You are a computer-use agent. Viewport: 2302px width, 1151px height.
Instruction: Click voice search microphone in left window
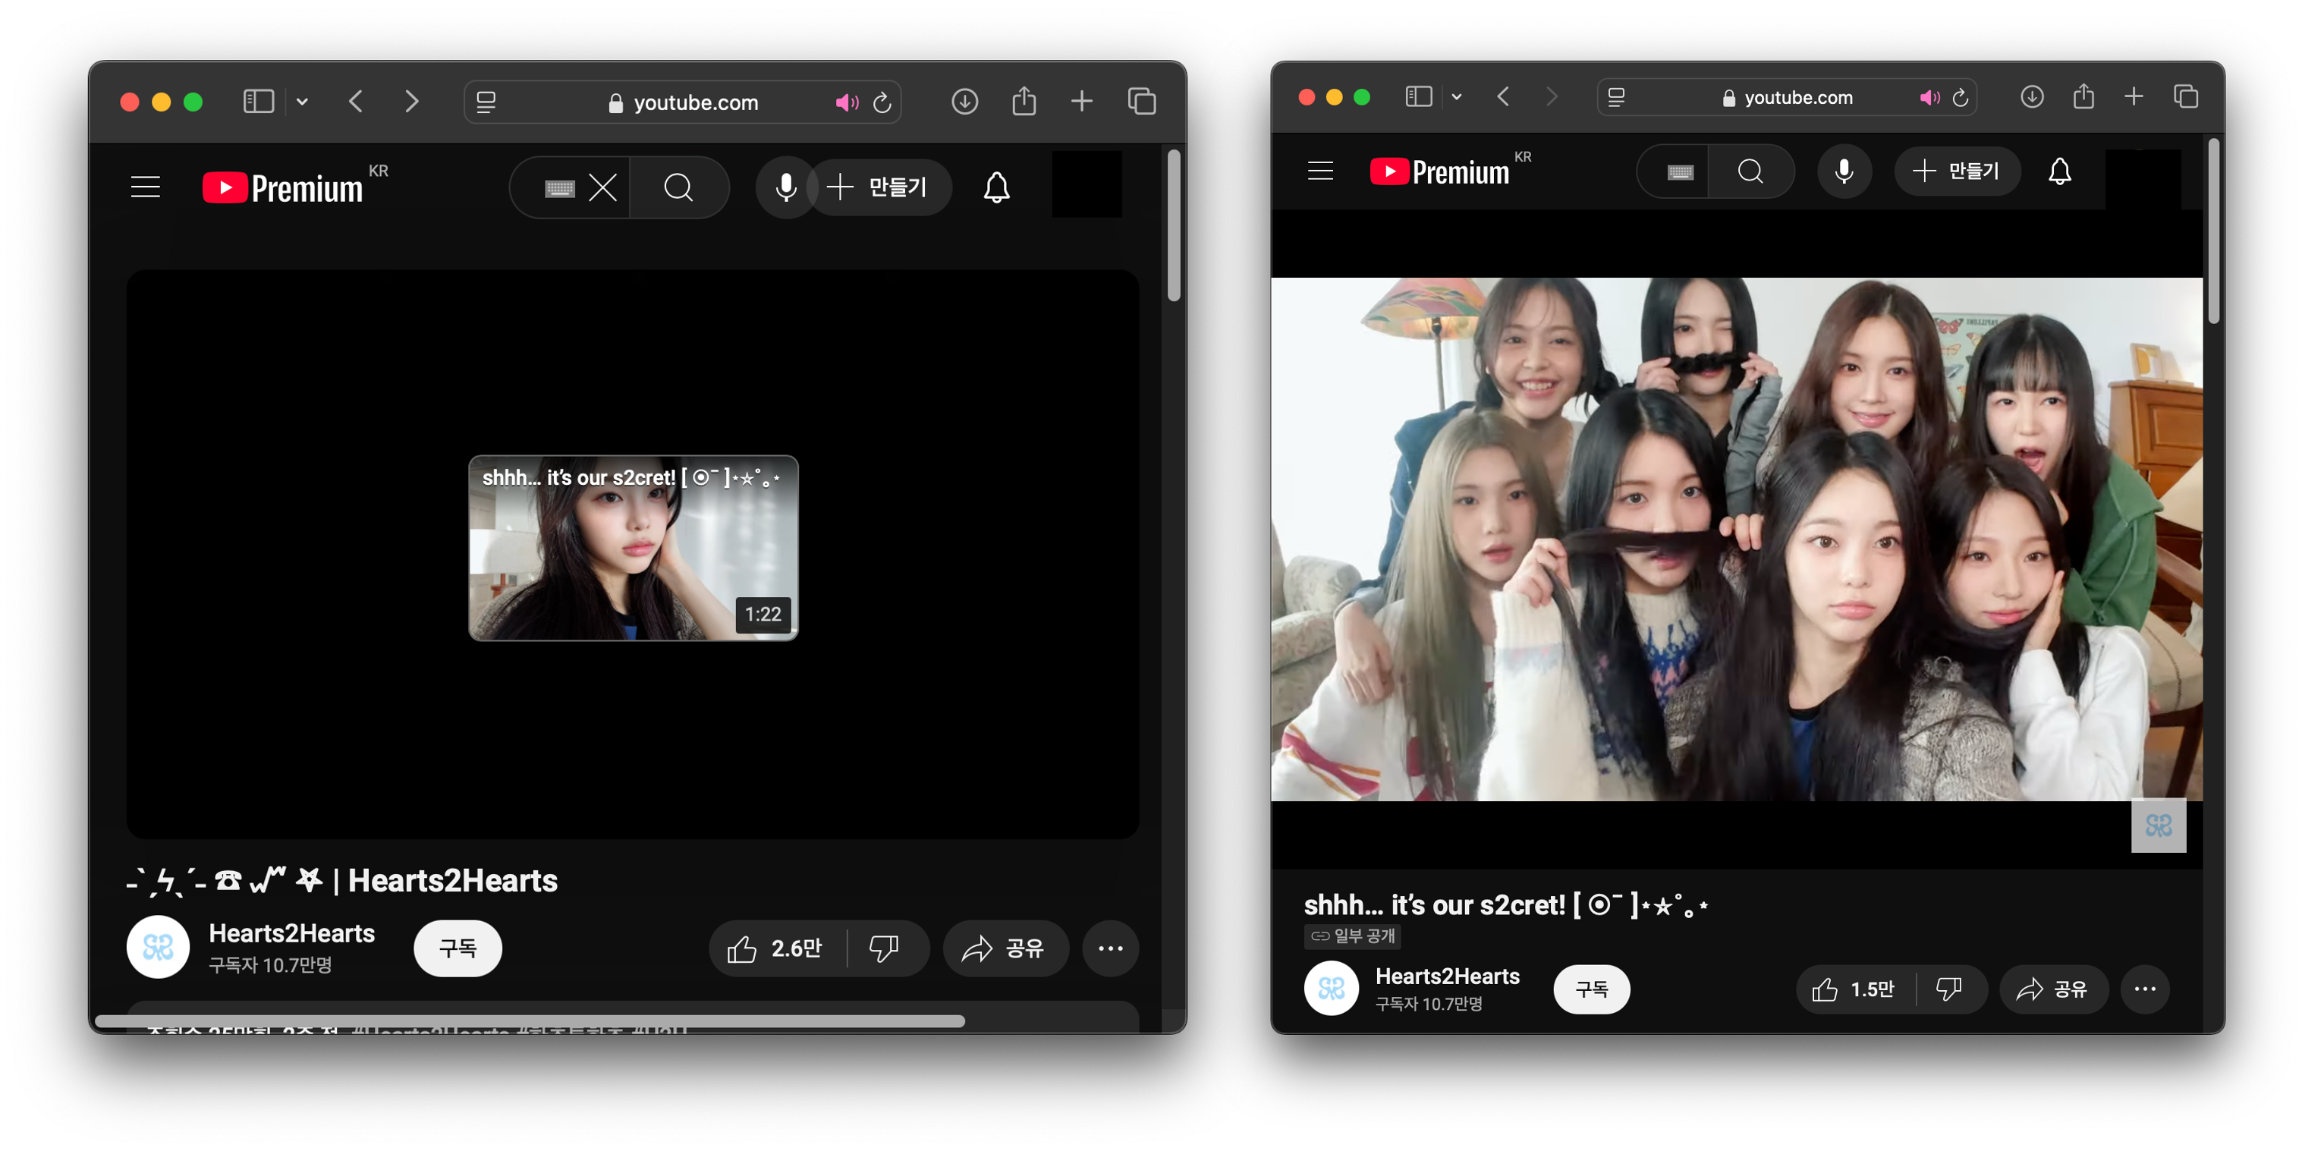[785, 187]
